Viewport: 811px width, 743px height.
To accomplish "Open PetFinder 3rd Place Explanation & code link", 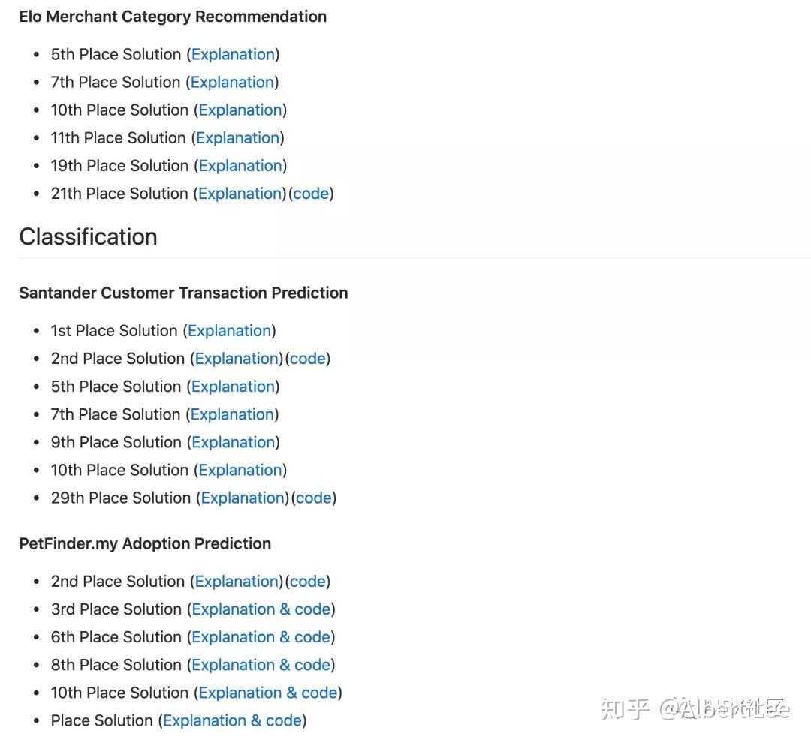I will click(x=261, y=609).
